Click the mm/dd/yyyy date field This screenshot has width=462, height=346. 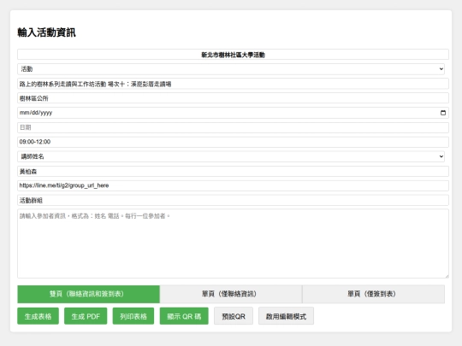pyautogui.click(x=233, y=113)
